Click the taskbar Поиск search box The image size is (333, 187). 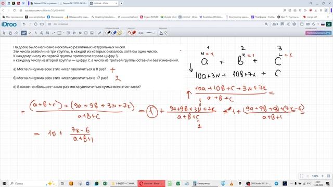pyautogui.click(x=33, y=183)
